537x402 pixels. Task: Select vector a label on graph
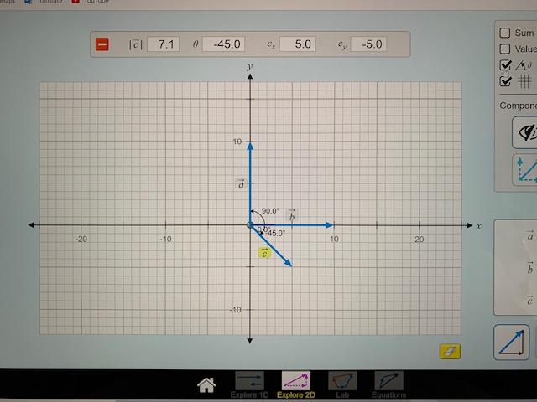coord(241,183)
